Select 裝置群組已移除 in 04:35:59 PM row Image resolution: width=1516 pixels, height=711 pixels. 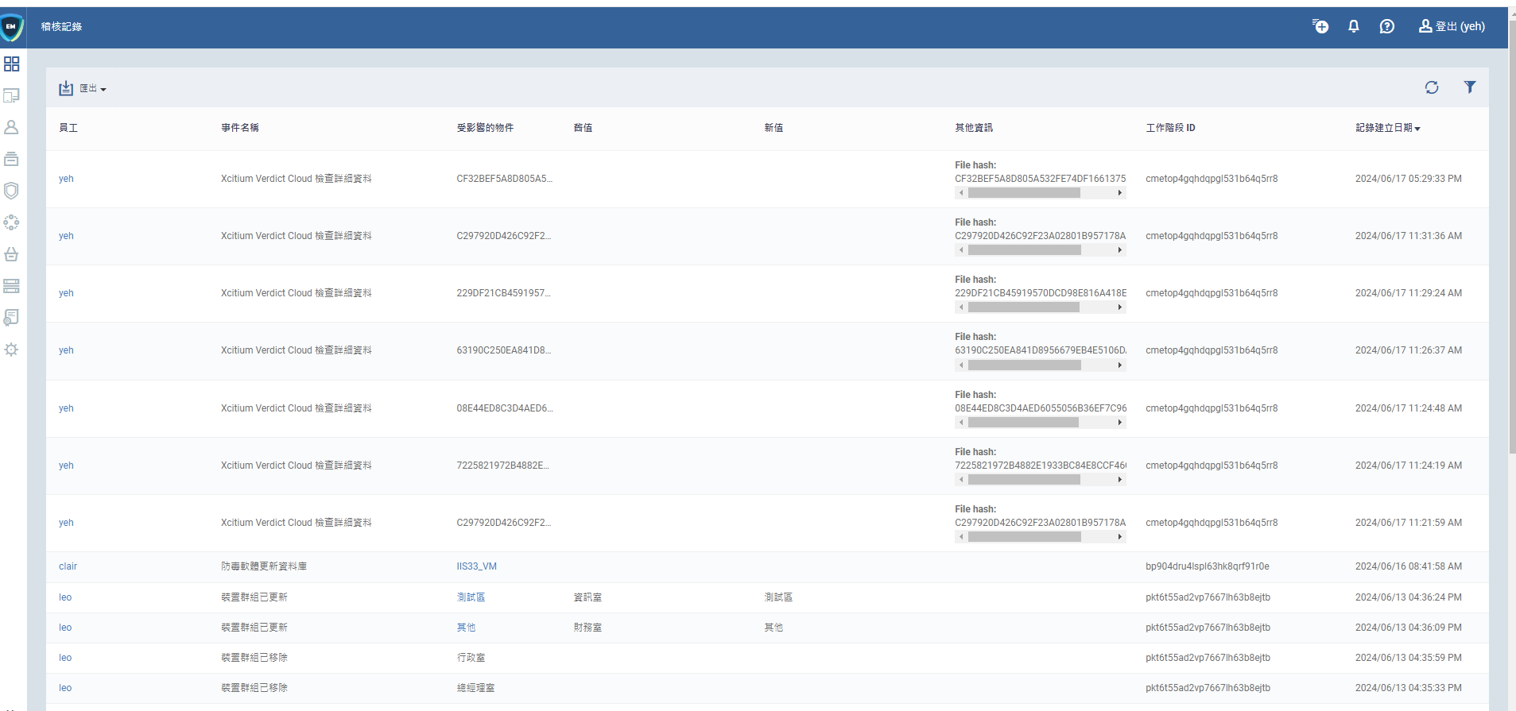coord(254,658)
